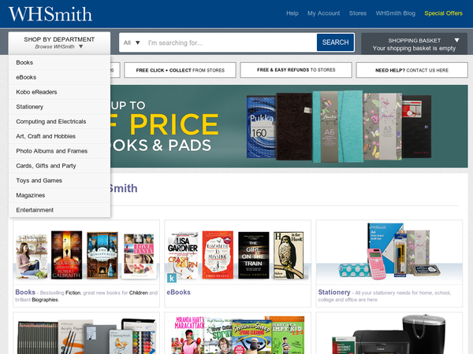The height and width of the screenshot is (354, 473).
Task: Open the half price notebooks banner
Action: click(289, 127)
